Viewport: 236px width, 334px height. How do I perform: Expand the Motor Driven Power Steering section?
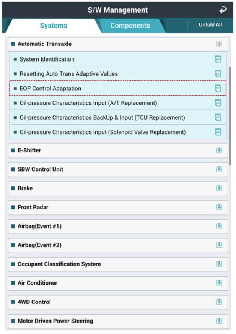(x=219, y=321)
